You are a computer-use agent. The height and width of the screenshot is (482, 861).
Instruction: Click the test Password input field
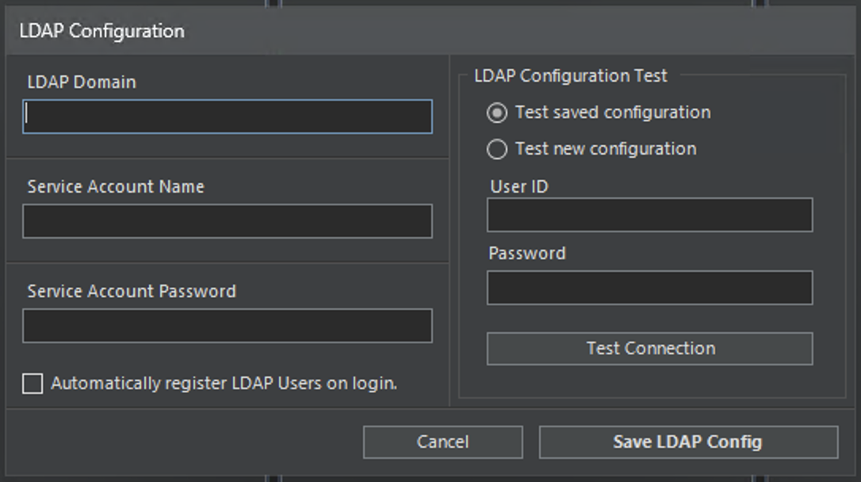click(x=649, y=288)
